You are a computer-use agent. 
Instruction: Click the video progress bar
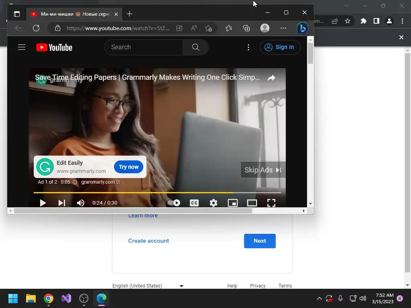(x=157, y=192)
